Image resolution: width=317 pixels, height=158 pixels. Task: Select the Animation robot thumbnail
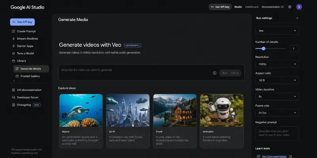tap(222, 111)
